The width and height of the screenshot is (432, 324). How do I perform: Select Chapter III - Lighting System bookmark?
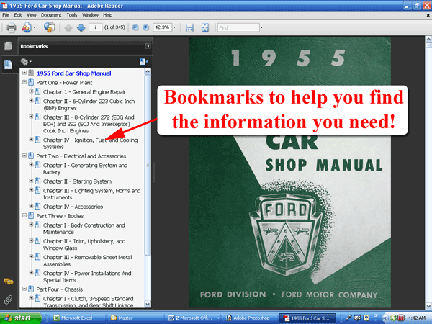tap(91, 194)
